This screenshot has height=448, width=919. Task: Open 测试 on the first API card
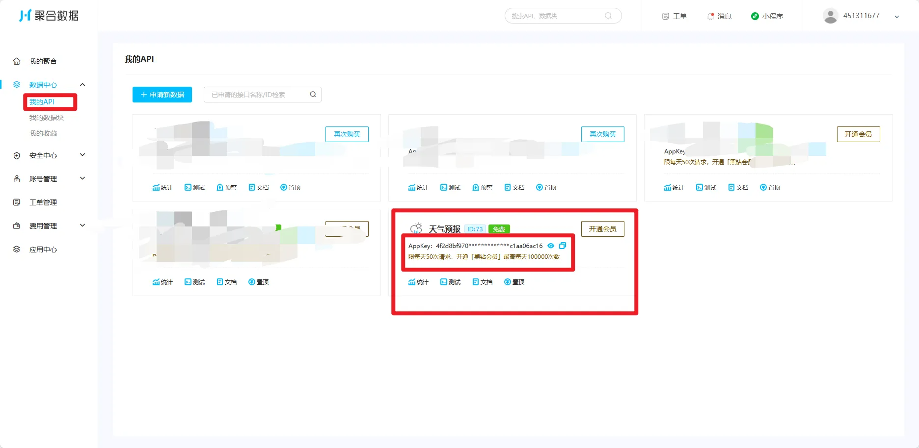click(x=194, y=187)
